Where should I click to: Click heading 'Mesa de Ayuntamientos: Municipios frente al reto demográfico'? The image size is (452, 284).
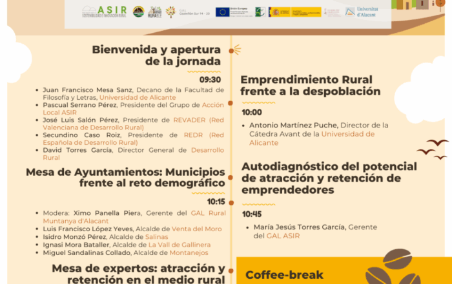[125, 177]
